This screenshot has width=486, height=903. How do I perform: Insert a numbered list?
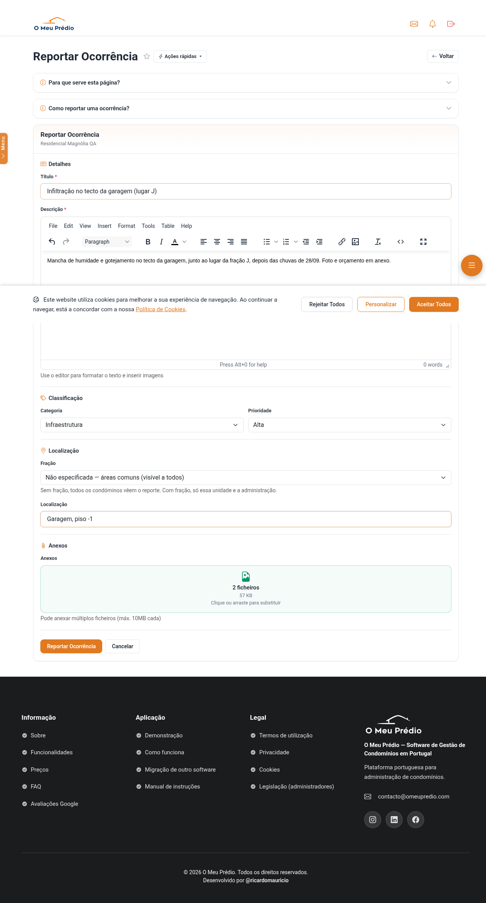[x=286, y=242]
